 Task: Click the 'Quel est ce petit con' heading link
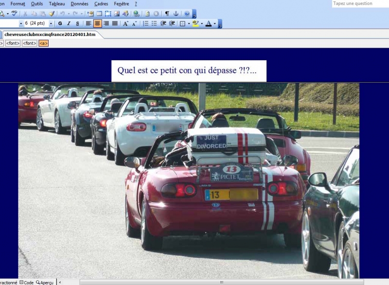click(x=187, y=71)
